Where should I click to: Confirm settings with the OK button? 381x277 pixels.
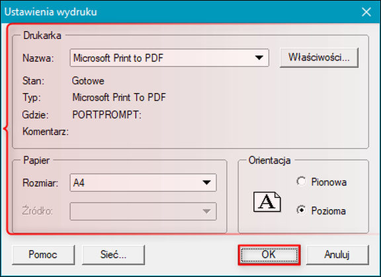(x=269, y=255)
